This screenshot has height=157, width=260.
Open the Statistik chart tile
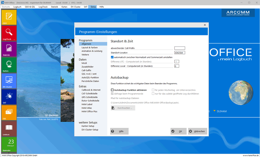point(9,49)
